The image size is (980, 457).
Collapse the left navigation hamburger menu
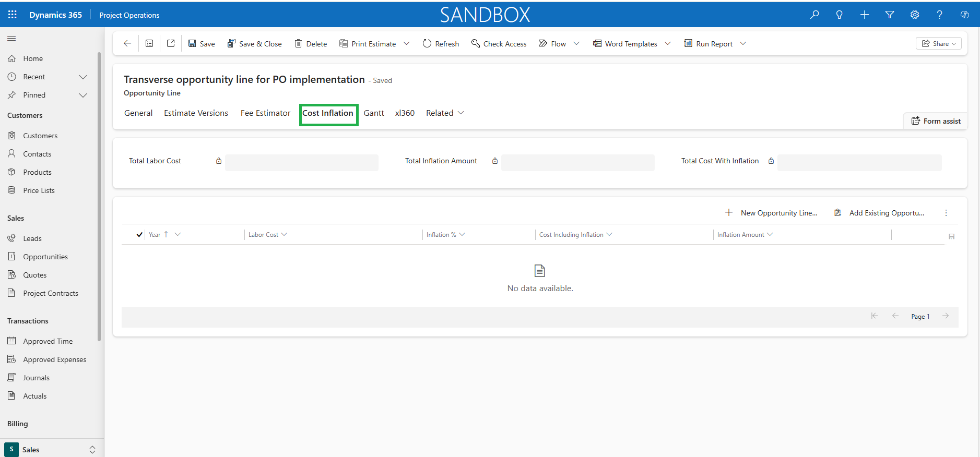coord(11,38)
